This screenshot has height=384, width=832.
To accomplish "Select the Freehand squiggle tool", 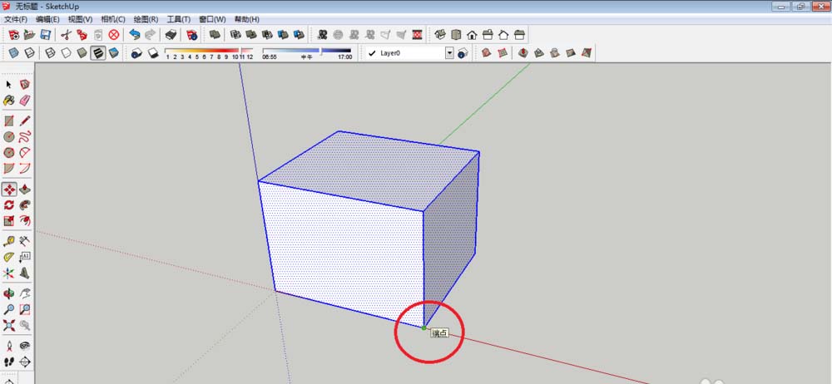I will [24, 137].
